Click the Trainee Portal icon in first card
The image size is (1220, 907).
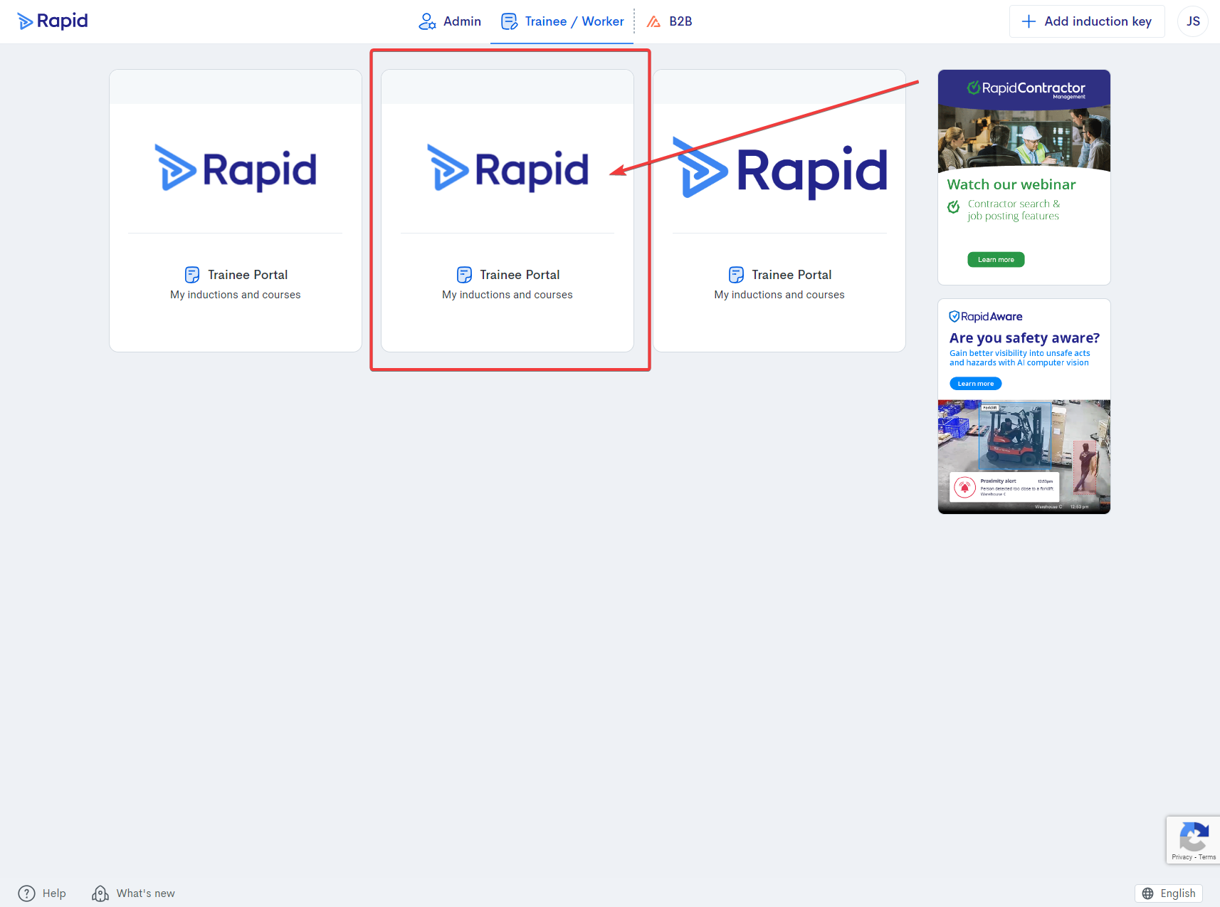192,275
